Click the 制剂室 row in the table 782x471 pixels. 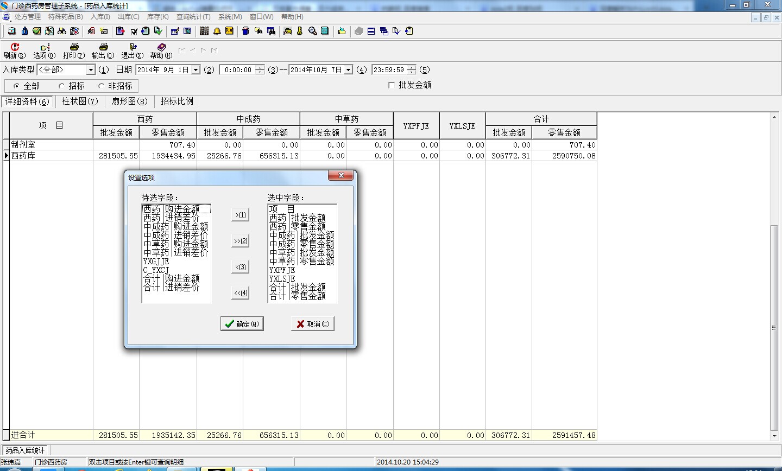coord(303,145)
